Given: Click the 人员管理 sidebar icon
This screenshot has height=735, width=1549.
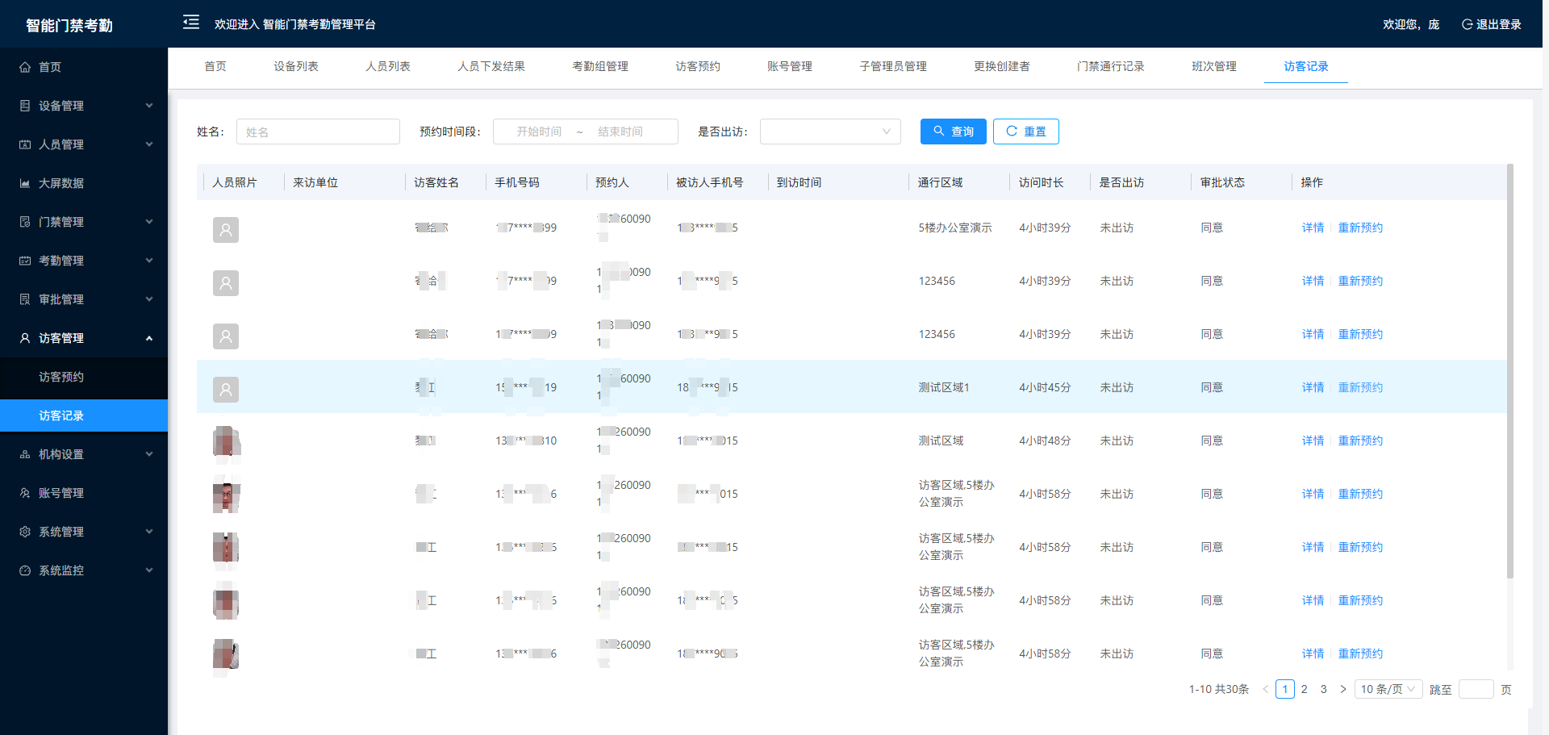Looking at the screenshot, I should click(x=25, y=144).
